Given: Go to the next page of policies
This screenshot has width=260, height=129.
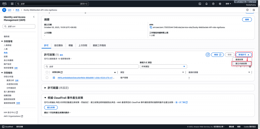Looking at the screenshot, I should click(244, 66).
